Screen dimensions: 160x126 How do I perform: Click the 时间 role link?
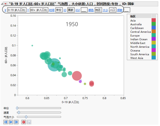click(x=52, y=10)
